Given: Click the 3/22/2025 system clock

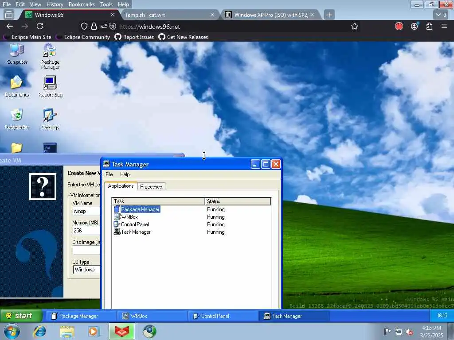Looking at the screenshot, I should (x=431, y=332).
